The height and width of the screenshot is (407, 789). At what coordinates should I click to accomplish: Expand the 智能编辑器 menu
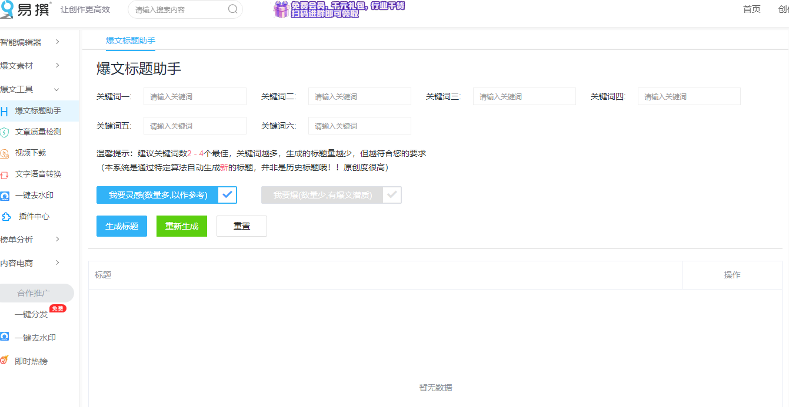pos(57,42)
